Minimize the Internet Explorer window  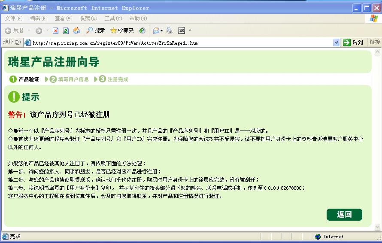(357, 8)
